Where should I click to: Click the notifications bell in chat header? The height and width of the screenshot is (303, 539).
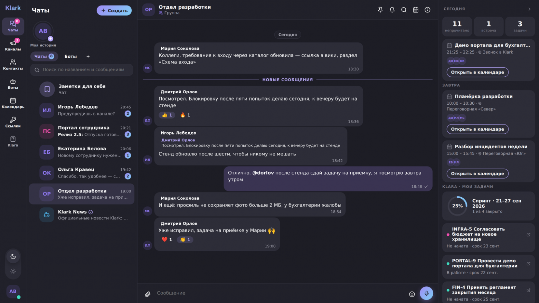tap(392, 10)
